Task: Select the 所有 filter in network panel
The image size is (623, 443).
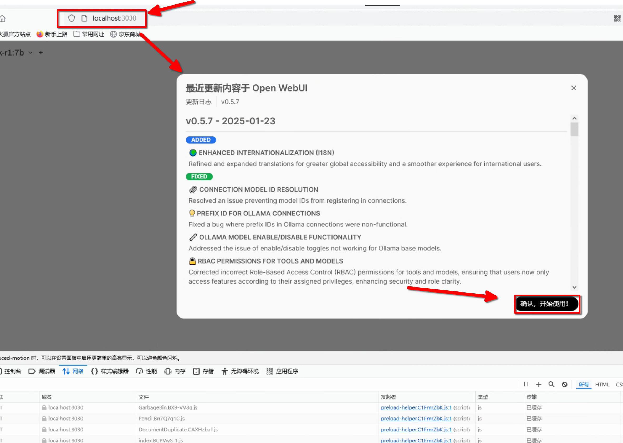Action: pos(584,385)
